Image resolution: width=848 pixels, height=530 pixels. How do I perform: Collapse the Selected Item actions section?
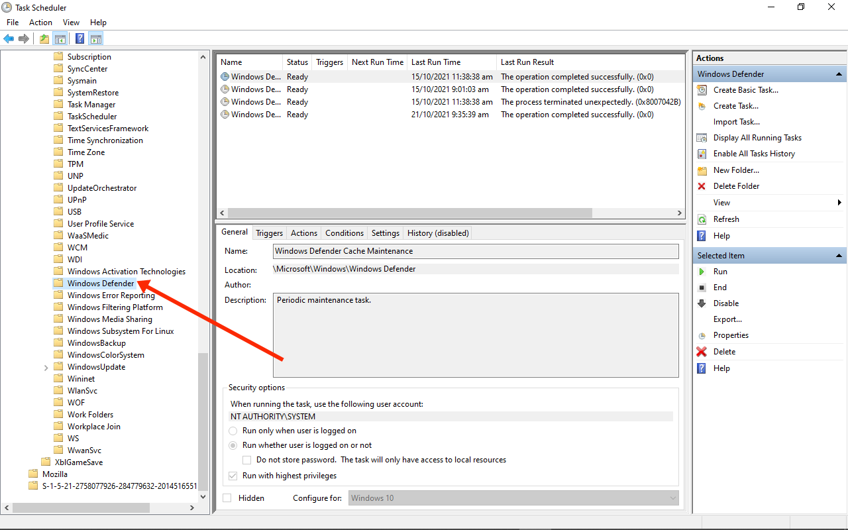(839, 256)
